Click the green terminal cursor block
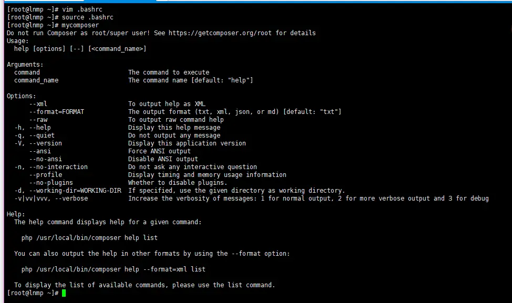The height and width of the screenshot is (303, 512). pos(64,293)
